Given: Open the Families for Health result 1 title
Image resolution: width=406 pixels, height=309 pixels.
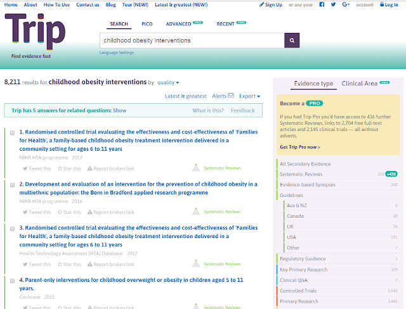Looking at the screenshot, I should (x=138, y=141).
